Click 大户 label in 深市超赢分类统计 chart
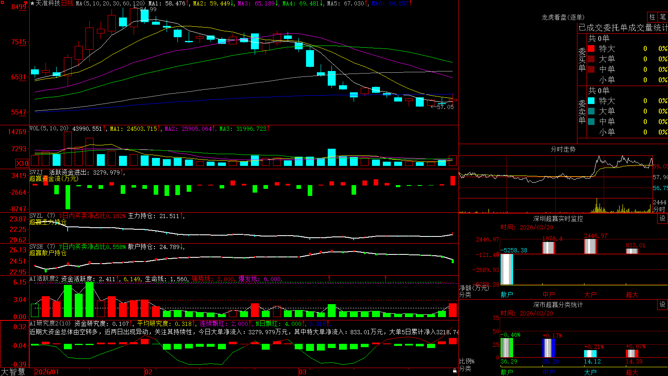 point(590,372)
